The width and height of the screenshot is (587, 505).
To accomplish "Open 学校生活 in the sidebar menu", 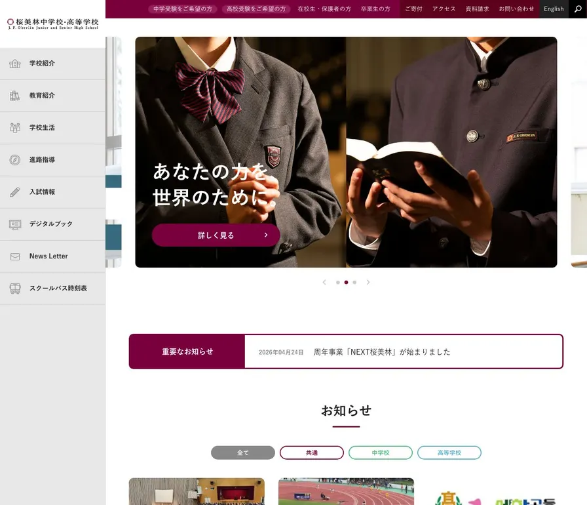I will (52, 128).
